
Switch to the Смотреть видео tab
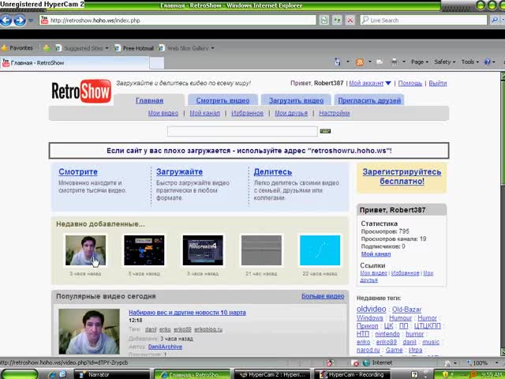[x=223, y=100]
